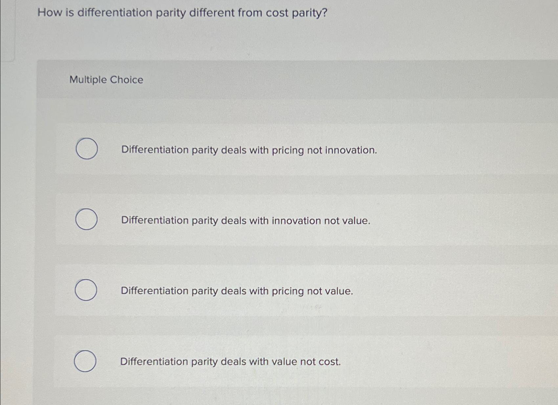This screenshot has height=405, width=558.
Task: Click the answer text 'Differentiation parity deals with value not cost'
Action: [x=231, y=362]
